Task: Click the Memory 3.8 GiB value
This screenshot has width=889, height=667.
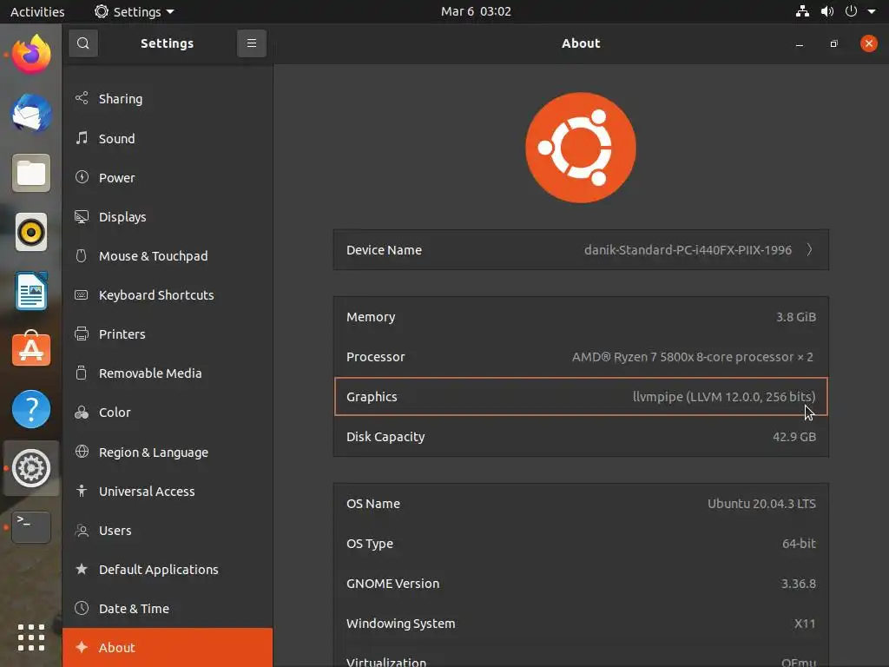Action: pos(796,317)
